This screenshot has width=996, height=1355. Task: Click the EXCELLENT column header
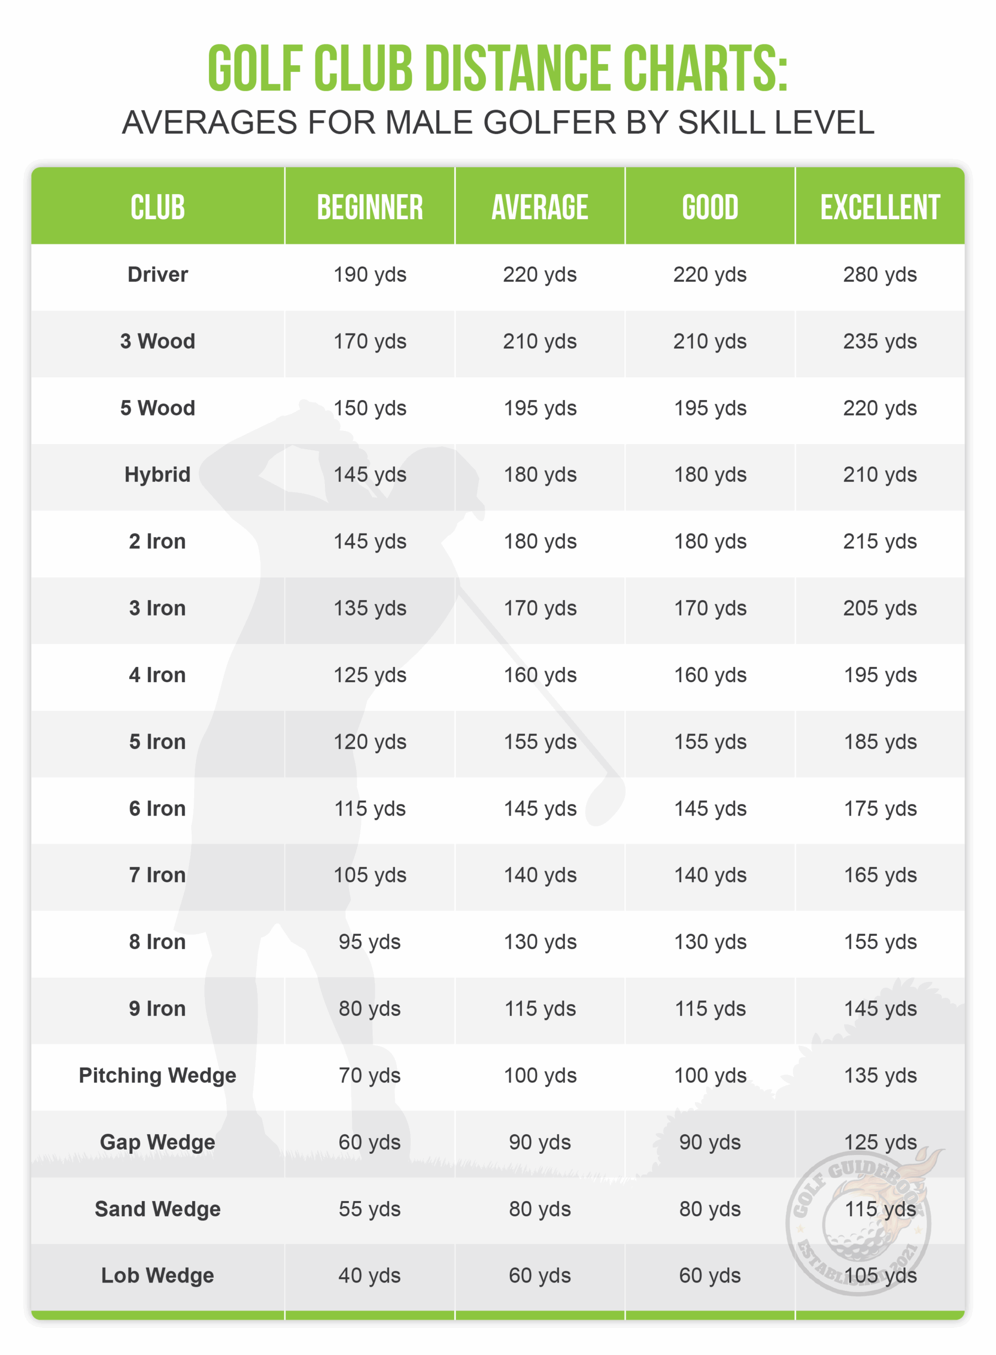pyautogui.click(x=880, y=207)
